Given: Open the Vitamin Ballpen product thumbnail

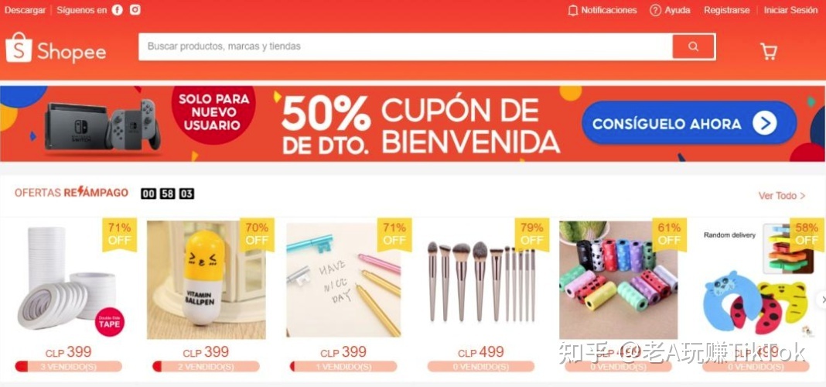Looking at the screenshot, I should point(206,280).
